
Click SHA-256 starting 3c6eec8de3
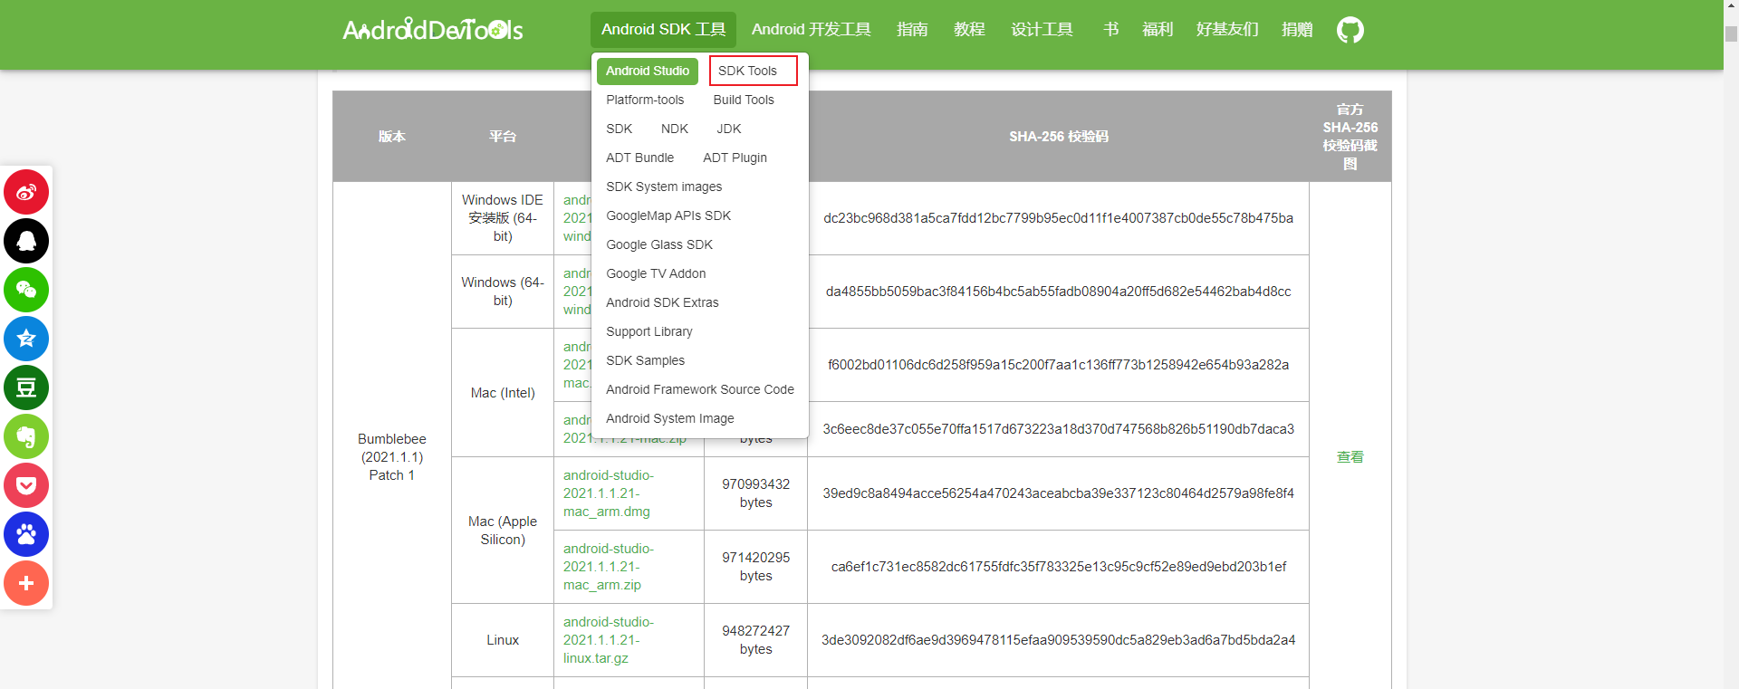(1058, 429)
